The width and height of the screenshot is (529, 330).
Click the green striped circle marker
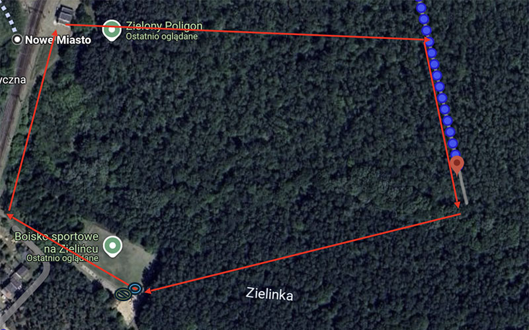tap(123, 294)
